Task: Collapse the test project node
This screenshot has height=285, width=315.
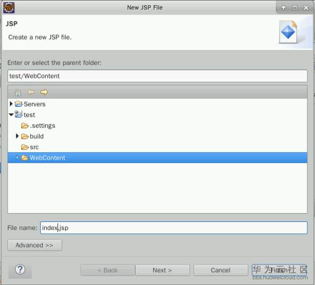Action: [x=11, y=115]
